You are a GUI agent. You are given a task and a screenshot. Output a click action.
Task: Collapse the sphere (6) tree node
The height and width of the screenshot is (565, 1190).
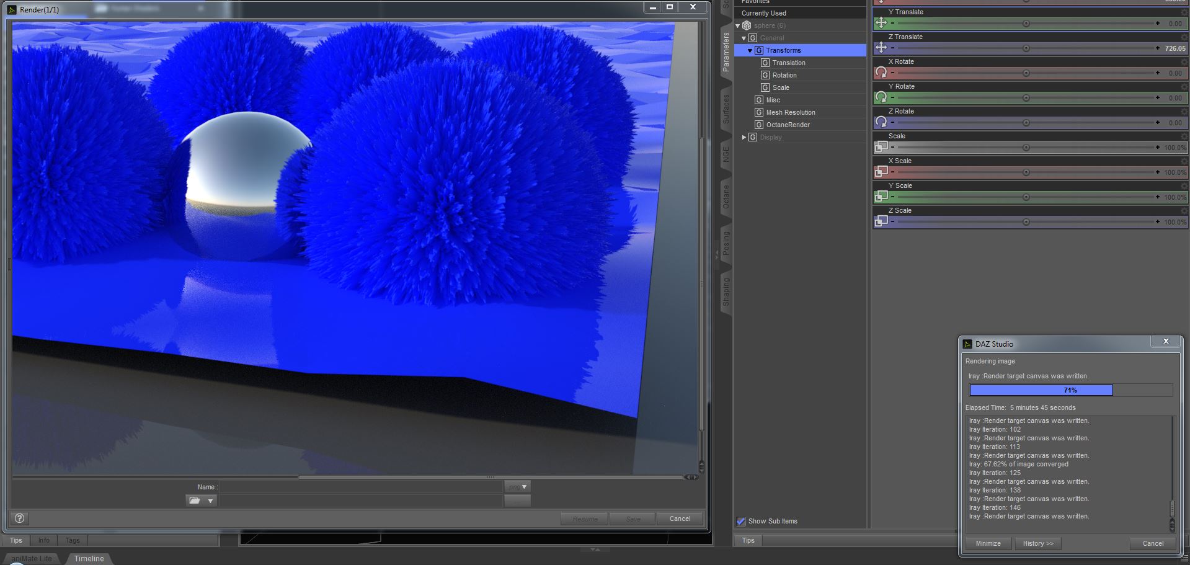738,26
